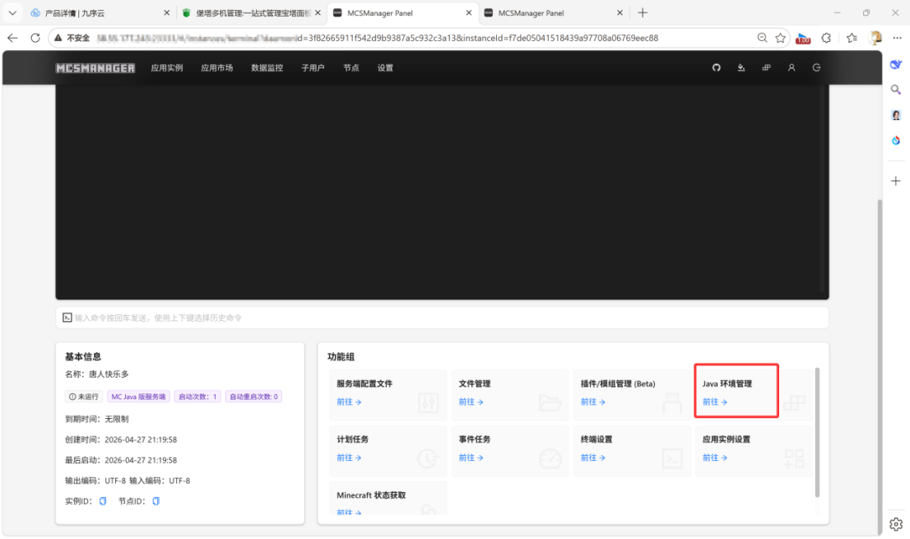Go to 插件/模组管理 (Beta) via 前往
The height and width of the screenshot is (539, 910).
click(x=592, y=402)
